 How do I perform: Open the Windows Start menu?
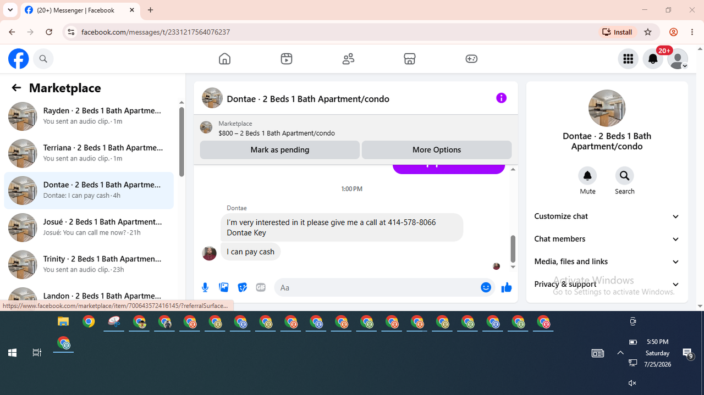click(x=12, y=353)
